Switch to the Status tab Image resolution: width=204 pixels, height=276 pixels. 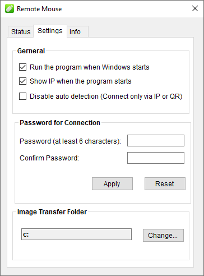(x=21, y=31)
